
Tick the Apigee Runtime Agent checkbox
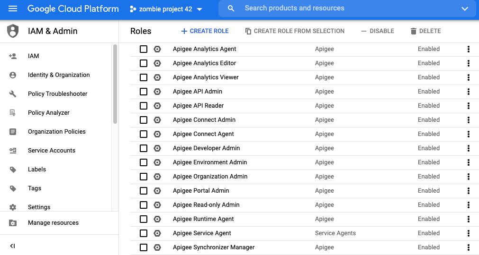pos(144,219)
